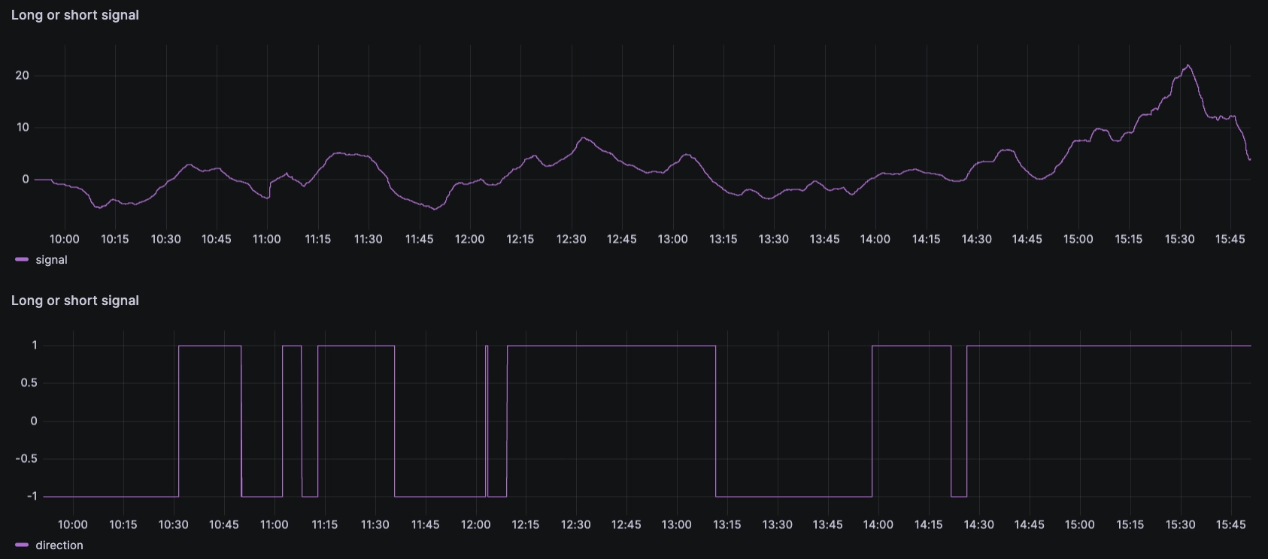Click y-axis value -0.5 in the direction chart
The width and height of the screenshot is (1268, 559).
pos(26,458)
